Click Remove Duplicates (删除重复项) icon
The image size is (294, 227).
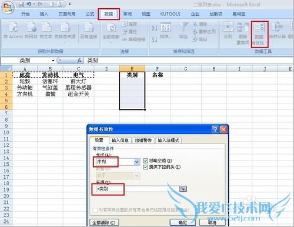[x=243, y=34]
